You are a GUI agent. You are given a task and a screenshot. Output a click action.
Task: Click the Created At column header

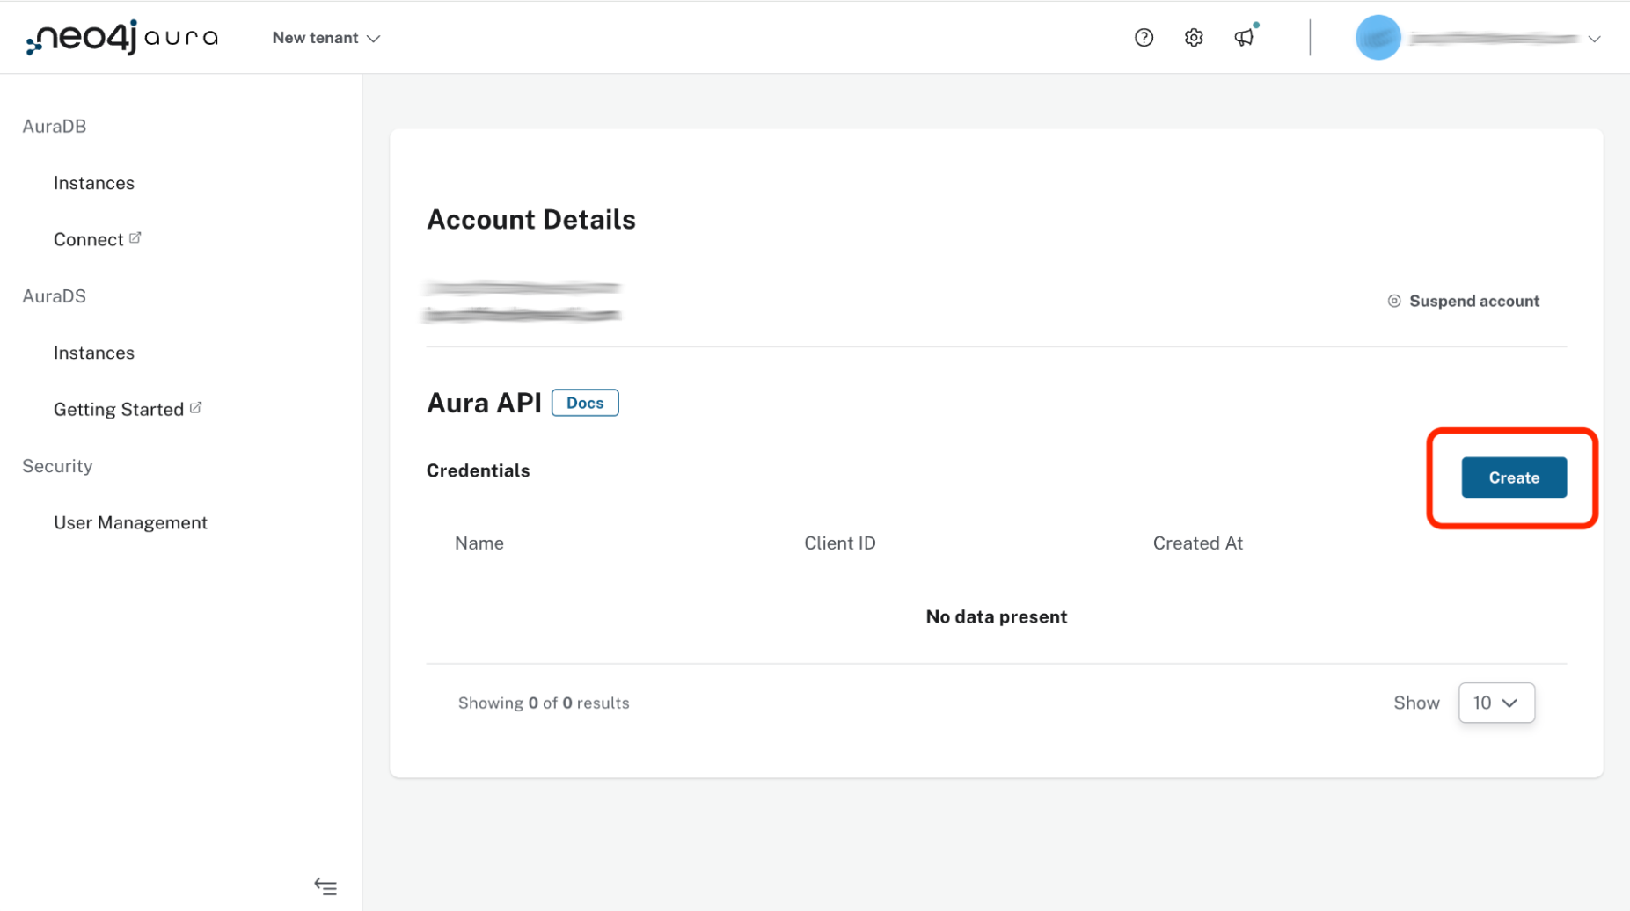pos(1198,543)
